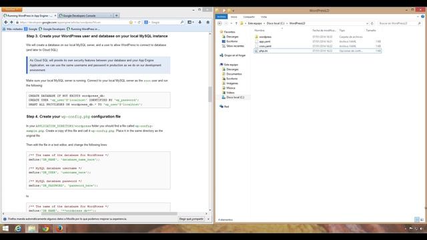Open Sitios recientes in navigation pane
Viewport: 427px width, 240px height.
[235, 46]
